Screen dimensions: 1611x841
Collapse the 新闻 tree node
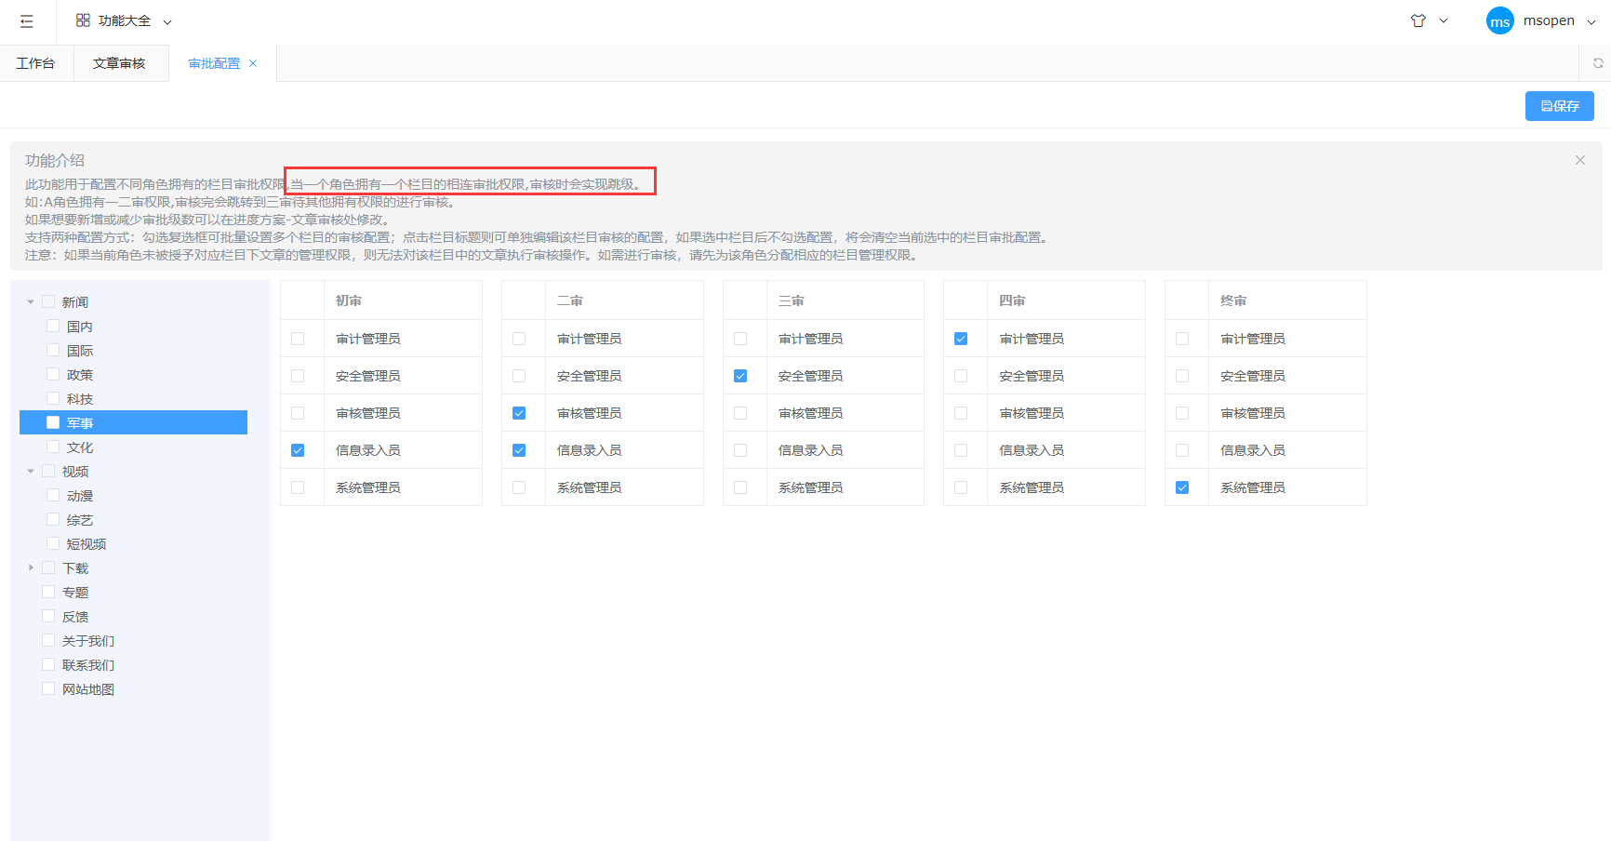click(x=31, y=302)
